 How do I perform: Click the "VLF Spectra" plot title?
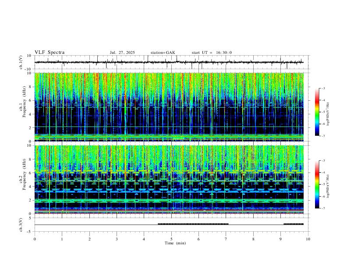tap(50, 53)
